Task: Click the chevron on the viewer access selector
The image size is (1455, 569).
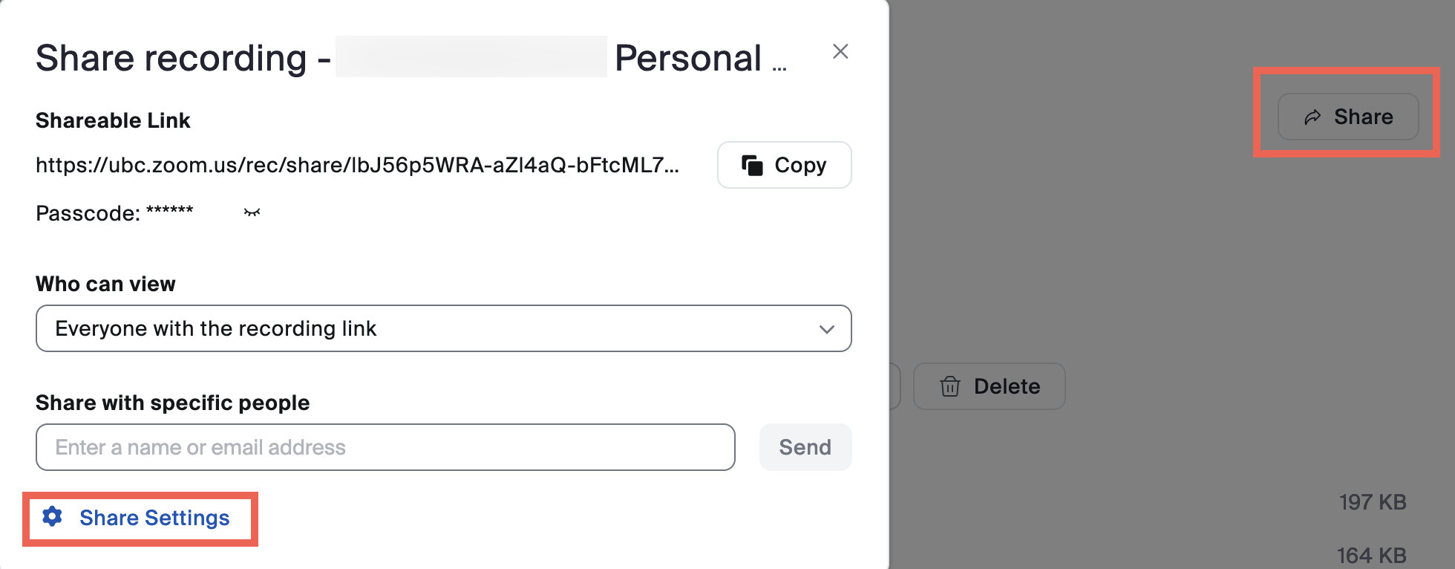Action: click(825, 328)
